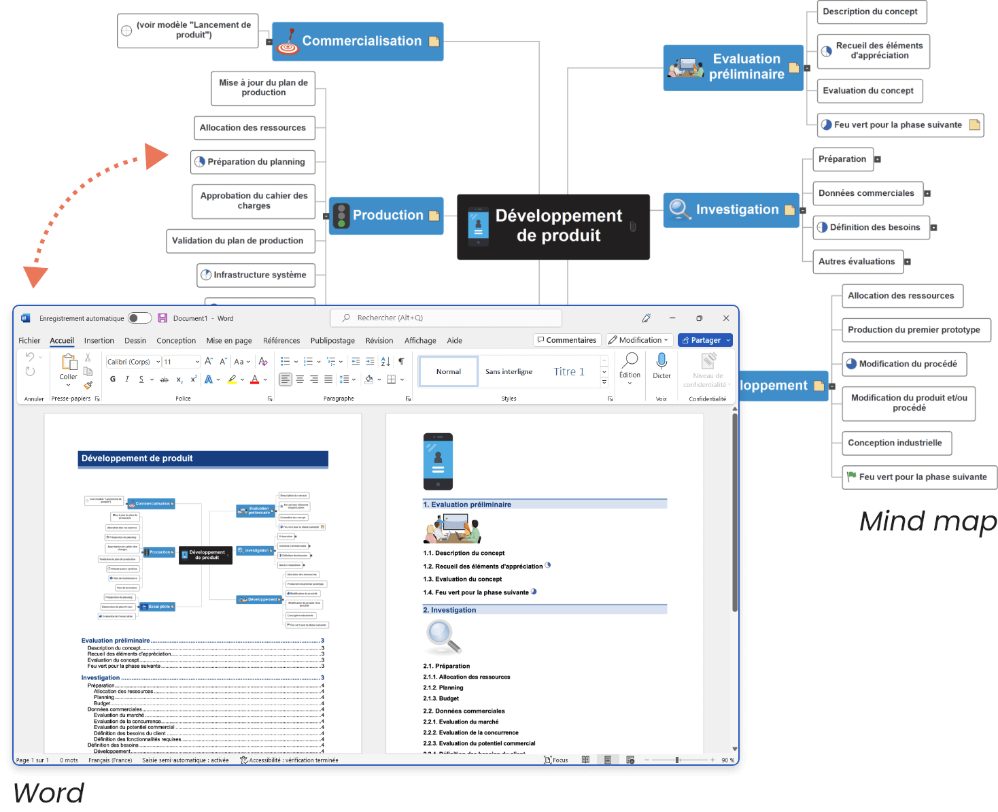998x812 pixels.
Task: Open the bullet list dropdown arrow
Action: click(x=296, y=362)
